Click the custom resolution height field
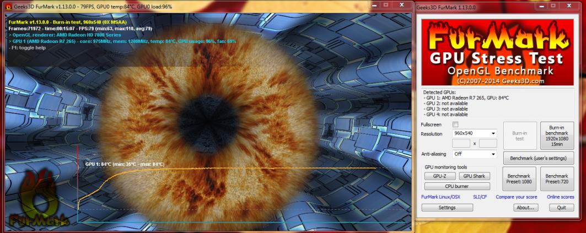This screenshot has width=586, height=233. coord(488,143)
